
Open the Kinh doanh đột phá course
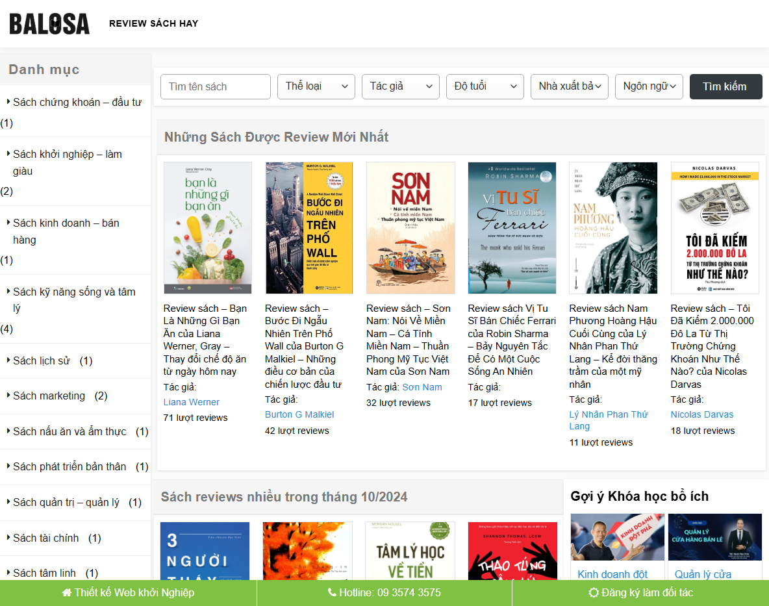coord(617,537)
